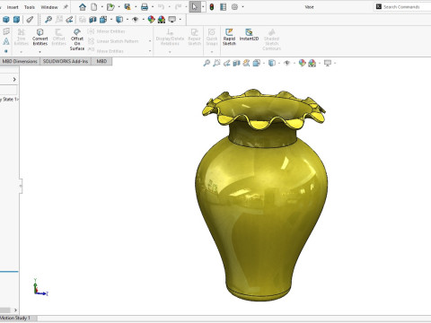The height and width of the screenshot is (323, 431).
Task: Pin the menu bar with the pushpin
Action: [66, 7]
